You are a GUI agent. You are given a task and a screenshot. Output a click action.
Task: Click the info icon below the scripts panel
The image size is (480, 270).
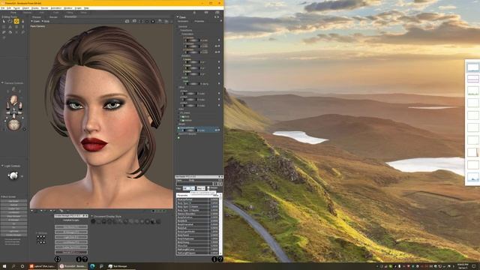[x=79, y=259]
